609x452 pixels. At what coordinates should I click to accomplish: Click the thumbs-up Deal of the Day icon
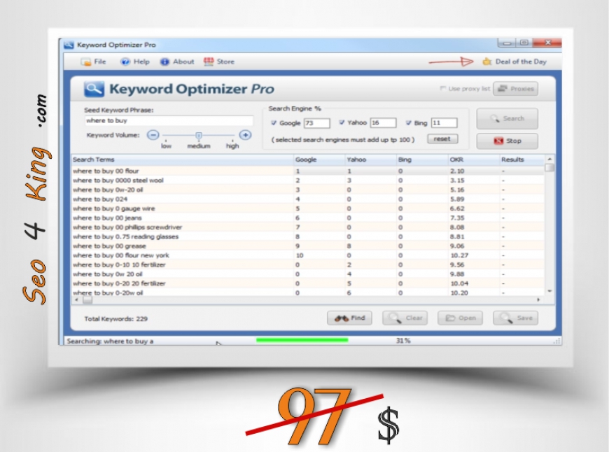[487, 62]
